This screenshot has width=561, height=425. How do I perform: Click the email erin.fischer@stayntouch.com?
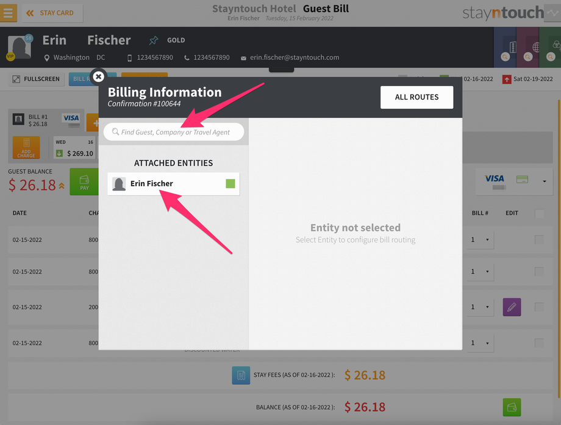pos(295,57)
